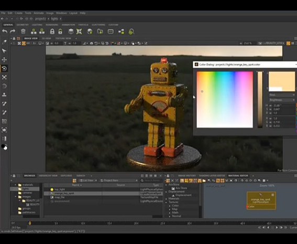Click the play forward button

pos(277,227)
